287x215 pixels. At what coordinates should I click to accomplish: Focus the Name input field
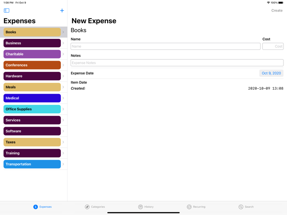(x=166, y=46)
